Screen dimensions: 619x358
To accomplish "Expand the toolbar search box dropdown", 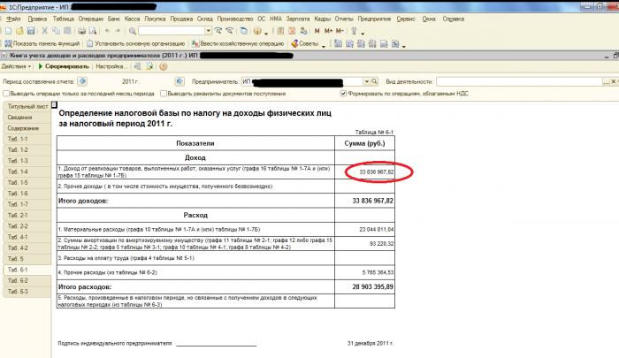I will (209, 31).
